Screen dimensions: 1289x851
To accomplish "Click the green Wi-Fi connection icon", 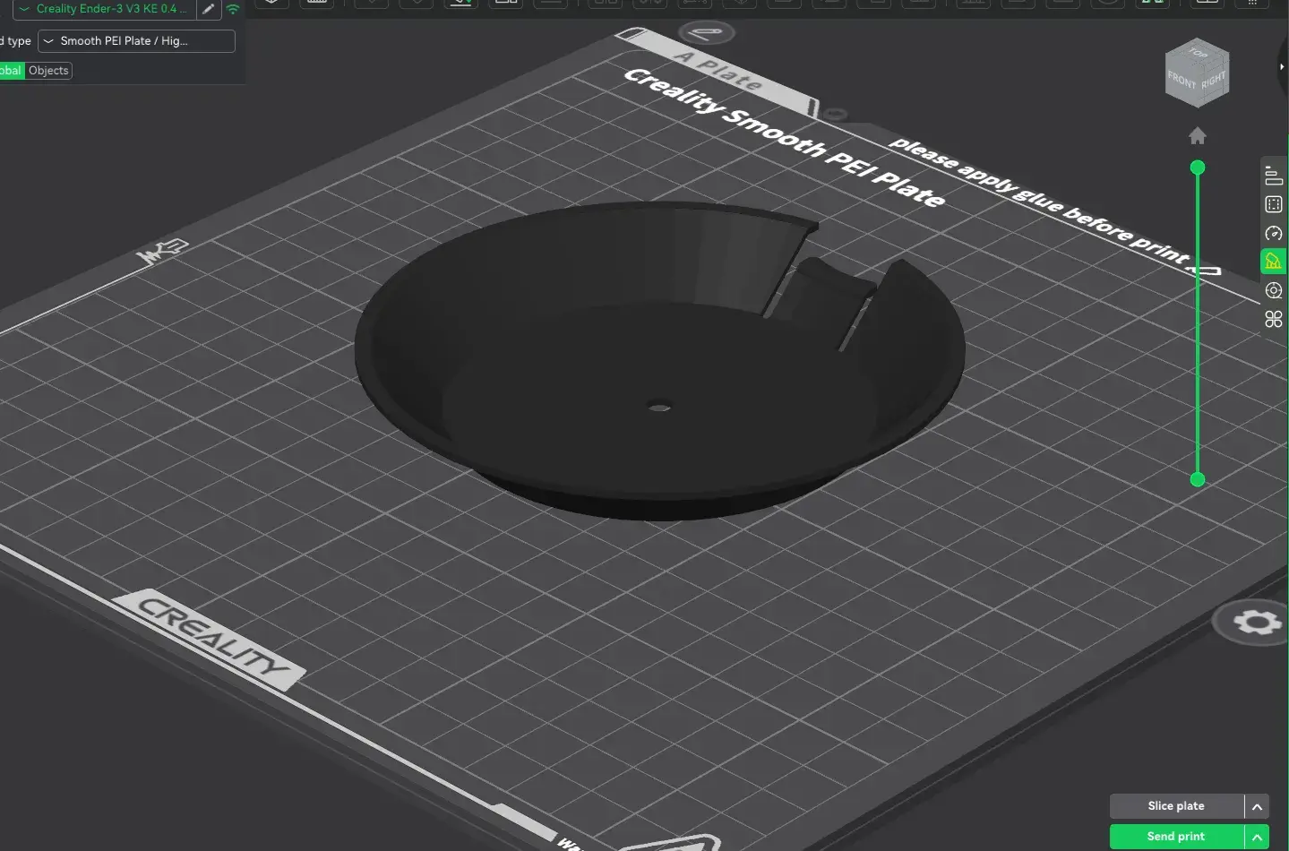I will pyautogui.click(x=233, y=9).
